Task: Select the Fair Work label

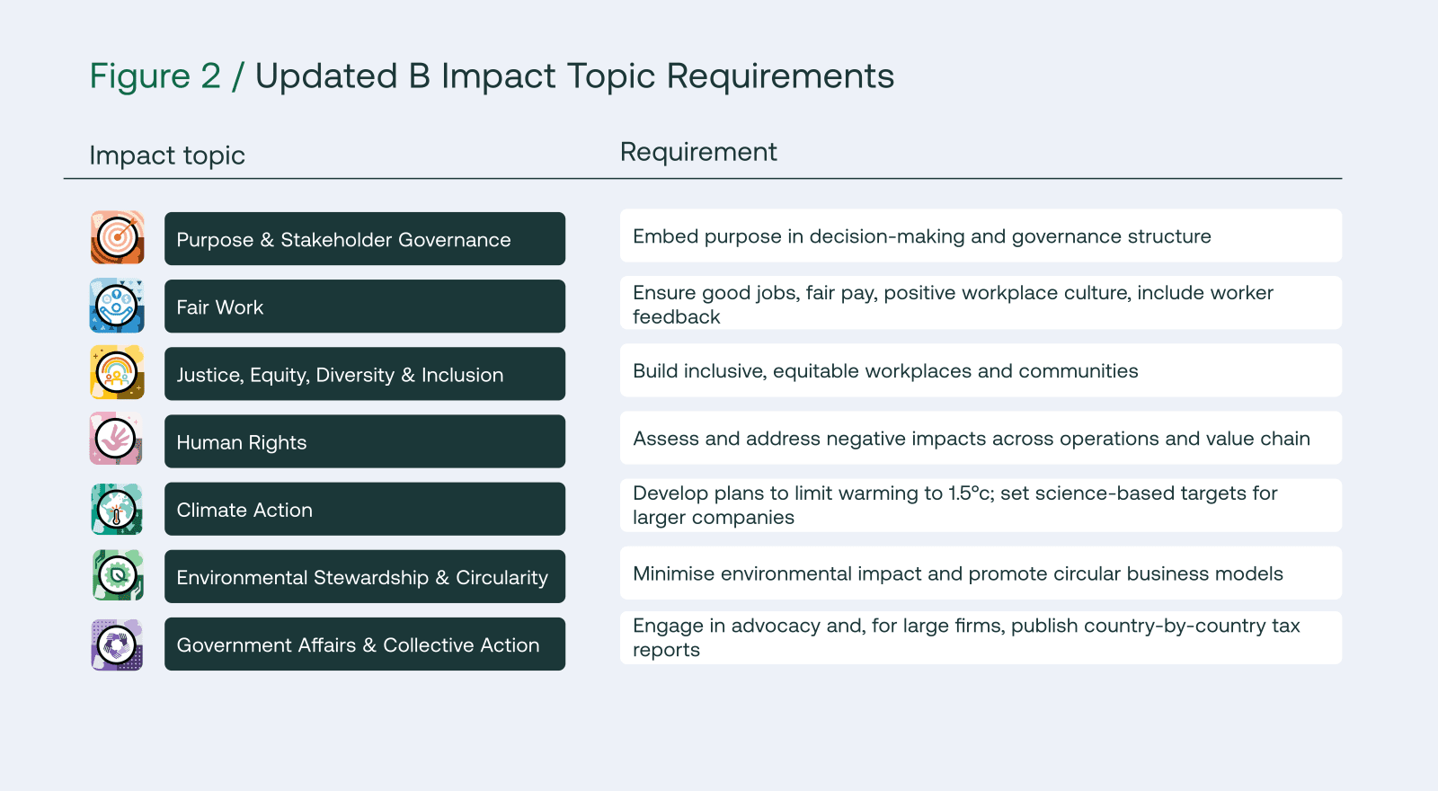Action: (365, 307)
